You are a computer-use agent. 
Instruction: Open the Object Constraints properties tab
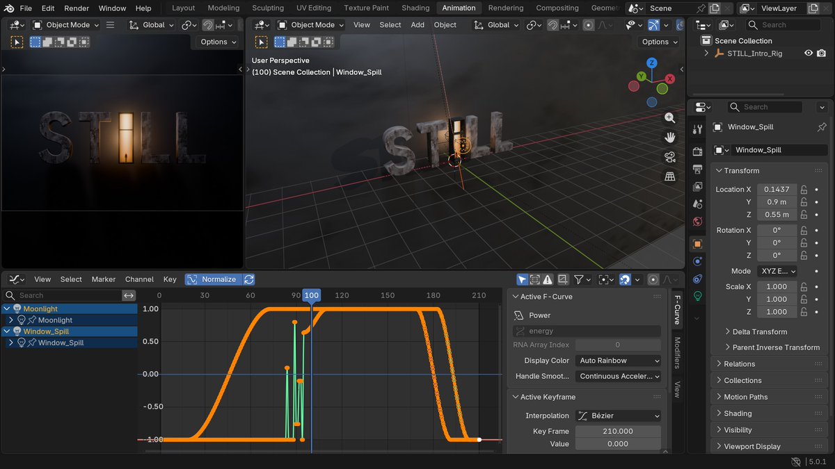point(698,279)
